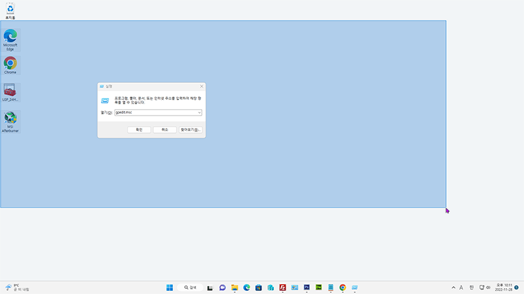Toggle the Korean 한 IME indicator
The height and width of the screenshot is (294, 524).
472,287
